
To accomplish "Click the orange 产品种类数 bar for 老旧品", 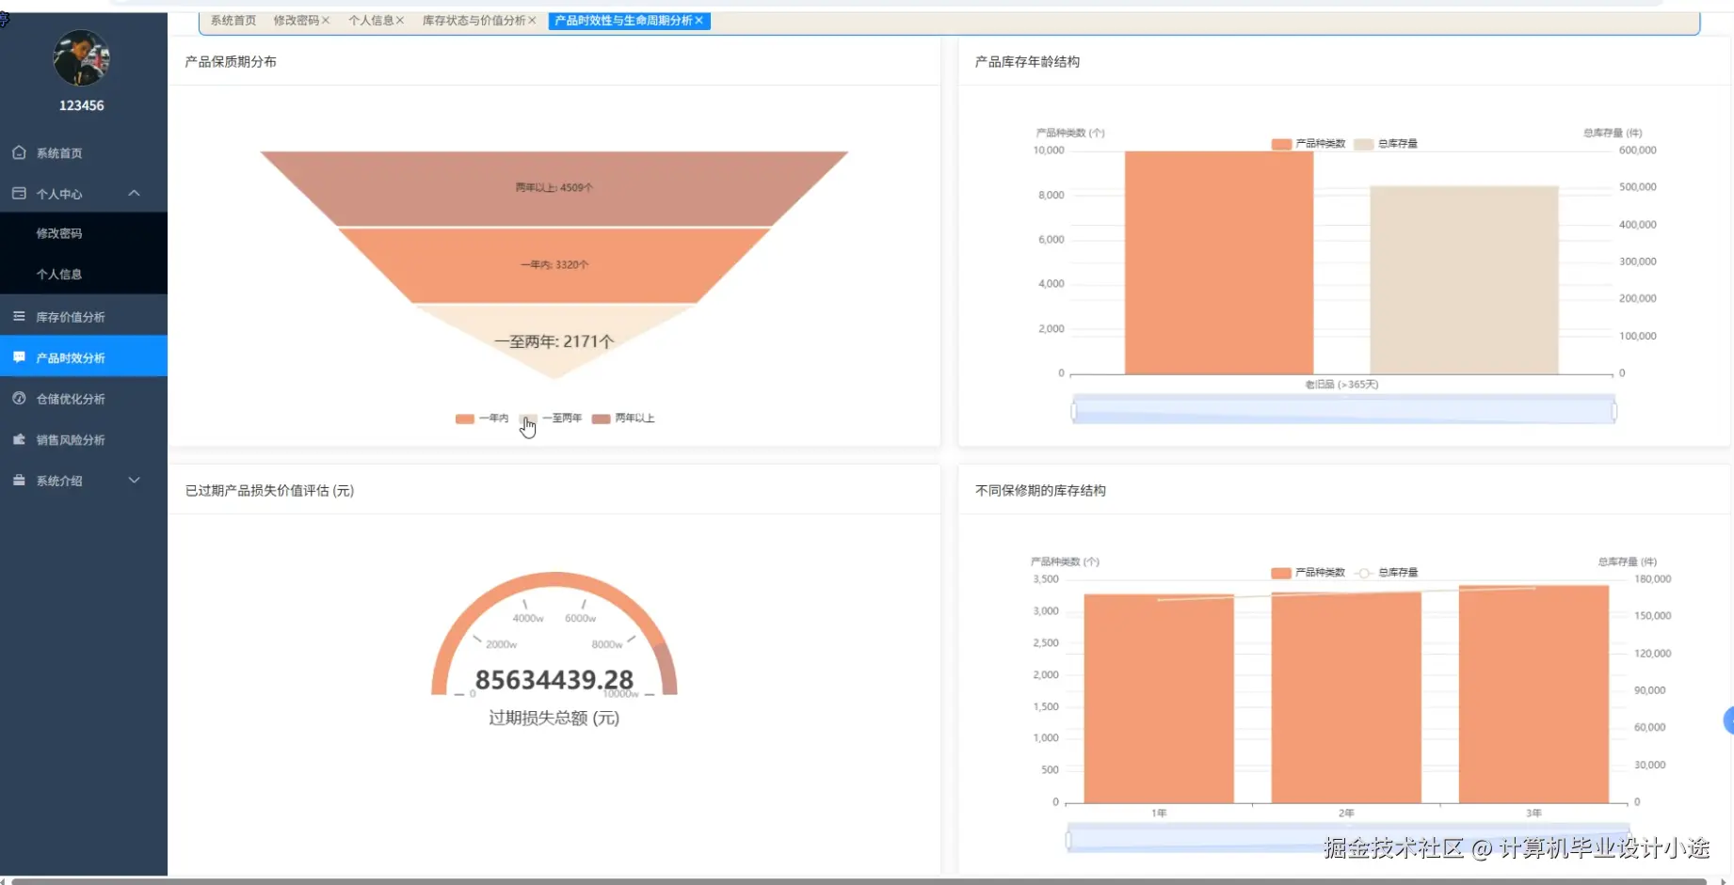I will pyautogui.click(x=1219, y=262).
